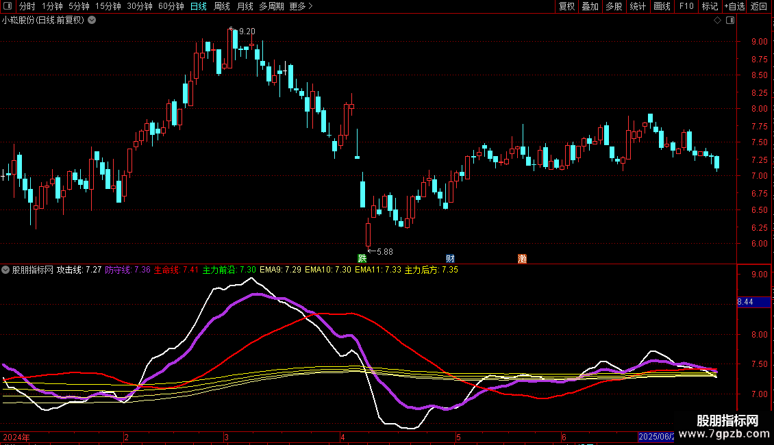Open the 画线 drawing tool
This screenshot has height=445, width=774.
[662, 7]
